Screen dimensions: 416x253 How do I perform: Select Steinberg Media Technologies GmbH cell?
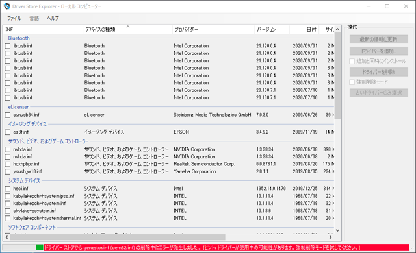click(213, 115)
